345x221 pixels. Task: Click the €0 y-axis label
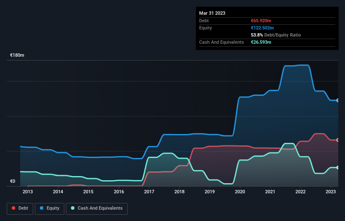[x=13, y=181]
